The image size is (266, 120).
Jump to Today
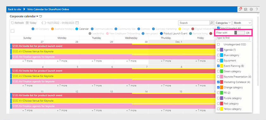pos(31,23)
